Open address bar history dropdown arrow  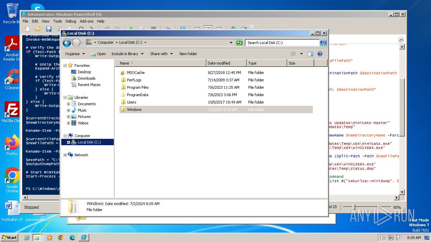pyautogui.click(x=231, y=43)
